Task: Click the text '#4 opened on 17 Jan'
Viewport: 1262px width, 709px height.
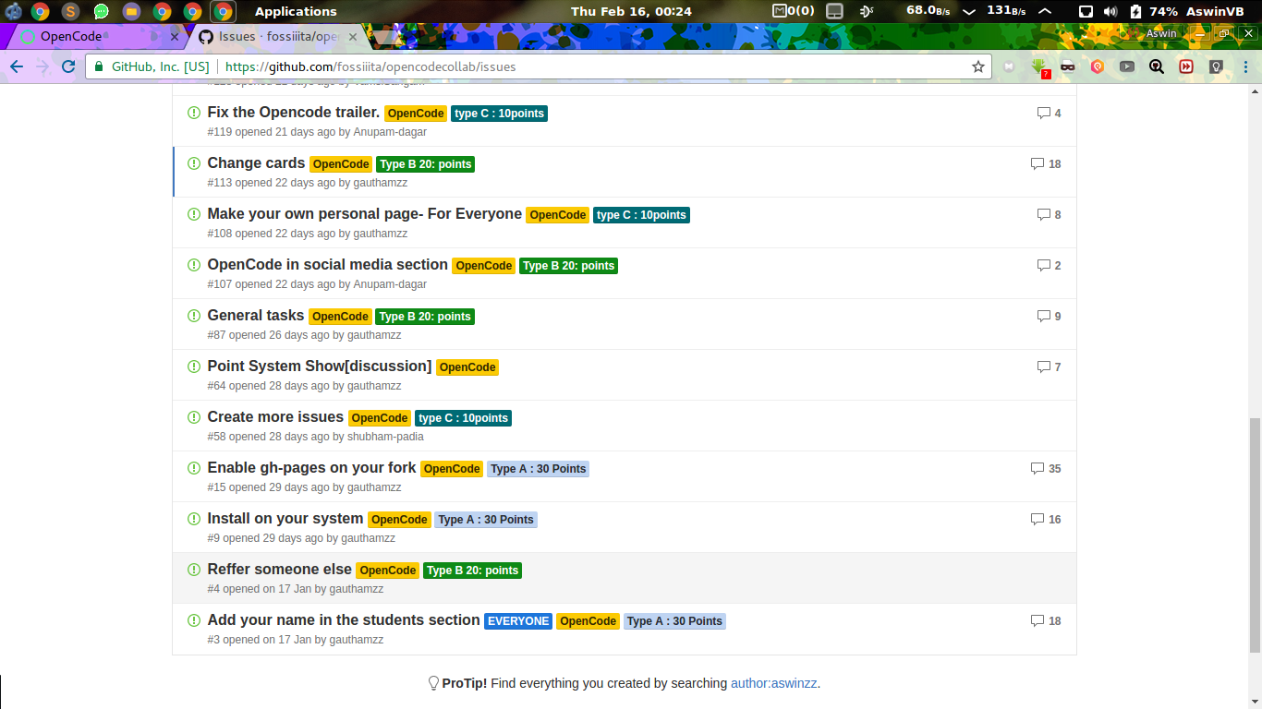Action: 260,589
